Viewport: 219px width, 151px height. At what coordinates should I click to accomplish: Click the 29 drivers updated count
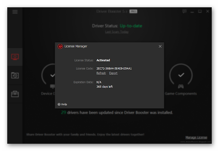64,112
